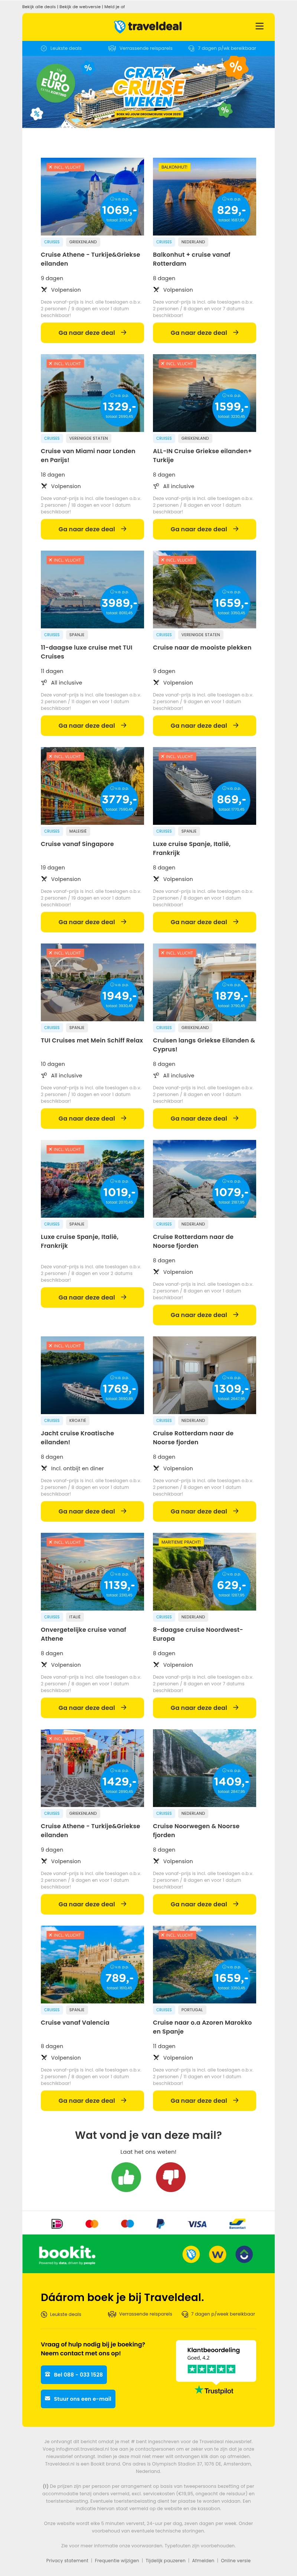
Task: Select 'Frequentie wijzigen' in the footer
Action: coord(117,2561)
